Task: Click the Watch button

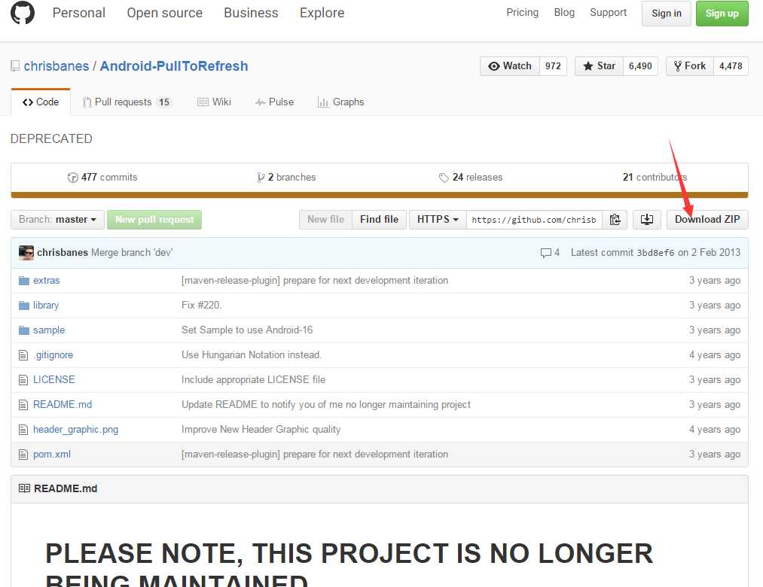Action: [x=510, y=66]
